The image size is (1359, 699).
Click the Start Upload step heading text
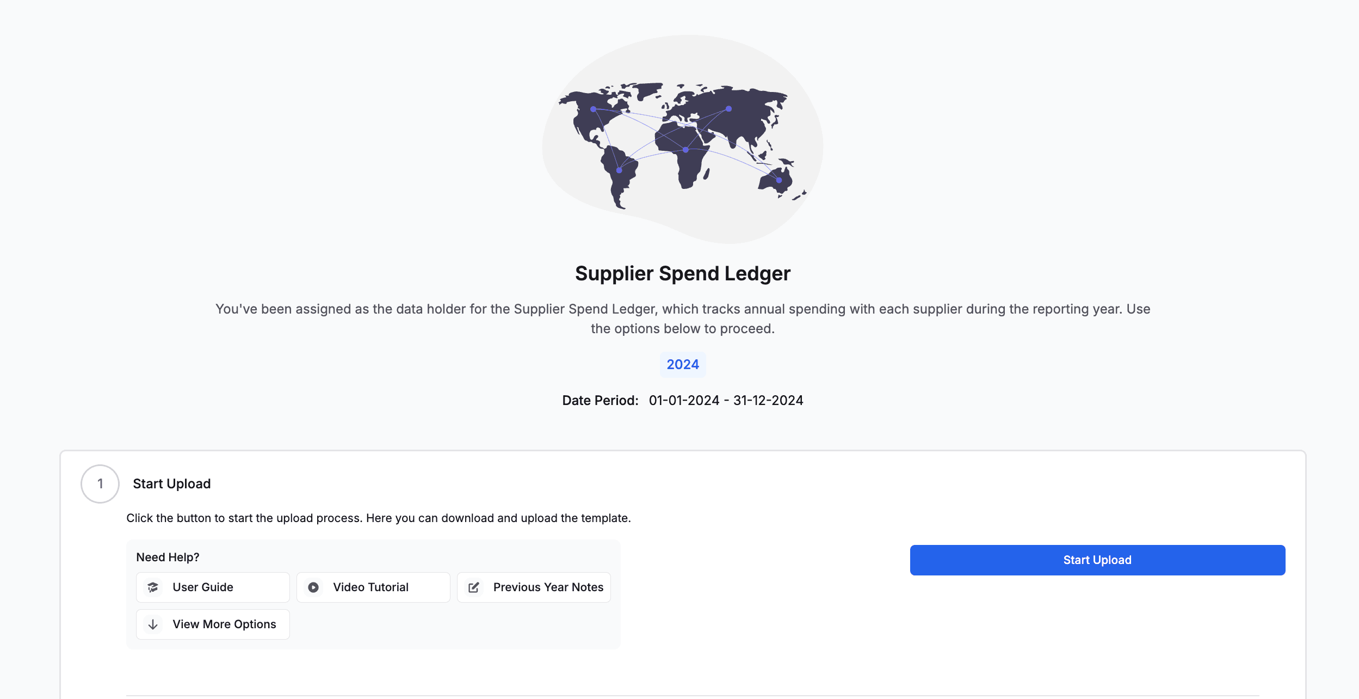(x=172, y=484)
